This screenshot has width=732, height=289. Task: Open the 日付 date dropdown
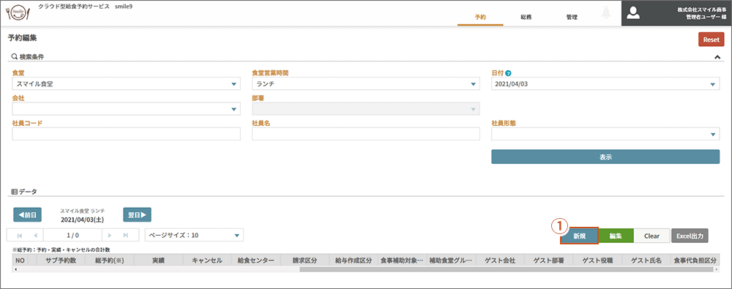605,83
